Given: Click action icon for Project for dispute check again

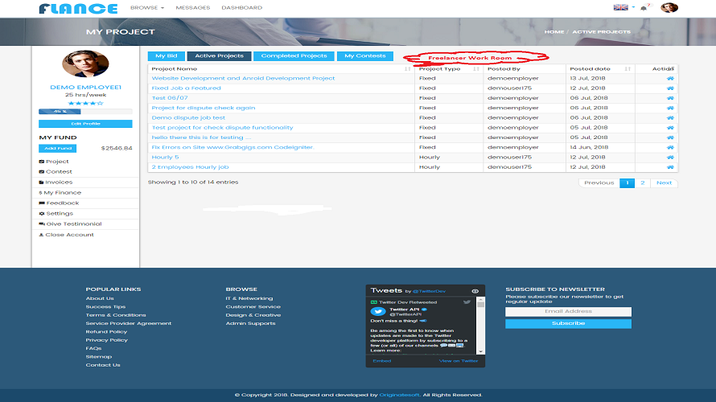Looking at the screenshot, I should 670,109.
